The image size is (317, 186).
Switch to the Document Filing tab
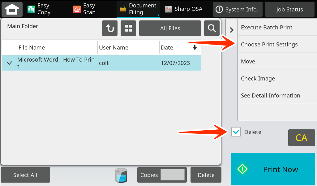pyautogui.click(x=138, y=9)
